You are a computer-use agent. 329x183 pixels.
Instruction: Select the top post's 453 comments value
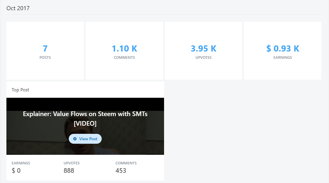[121, 170]
